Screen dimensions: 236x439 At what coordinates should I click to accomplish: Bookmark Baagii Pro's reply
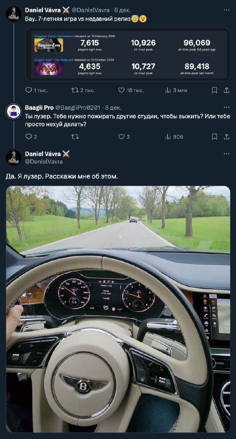[x=214, y=137]
